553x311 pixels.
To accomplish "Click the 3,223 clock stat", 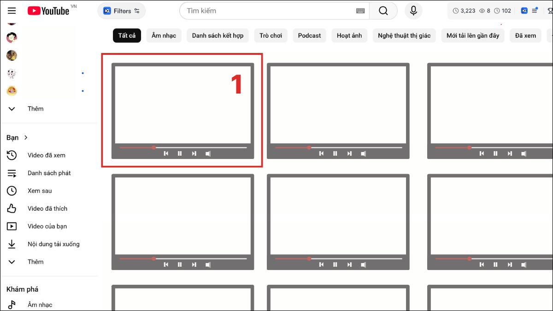I will tap(464, 11).
